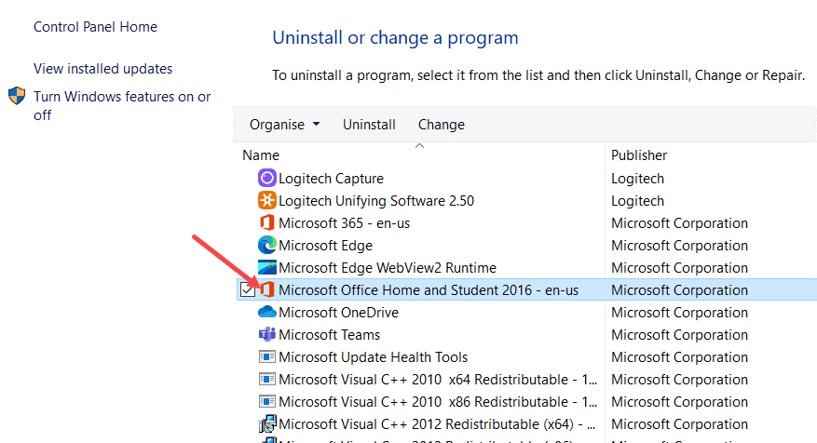This screenshot has height=443, width=817.
Task: Click the Microsoft Update Health Tools icon
Action: click(x=266, y=357)
